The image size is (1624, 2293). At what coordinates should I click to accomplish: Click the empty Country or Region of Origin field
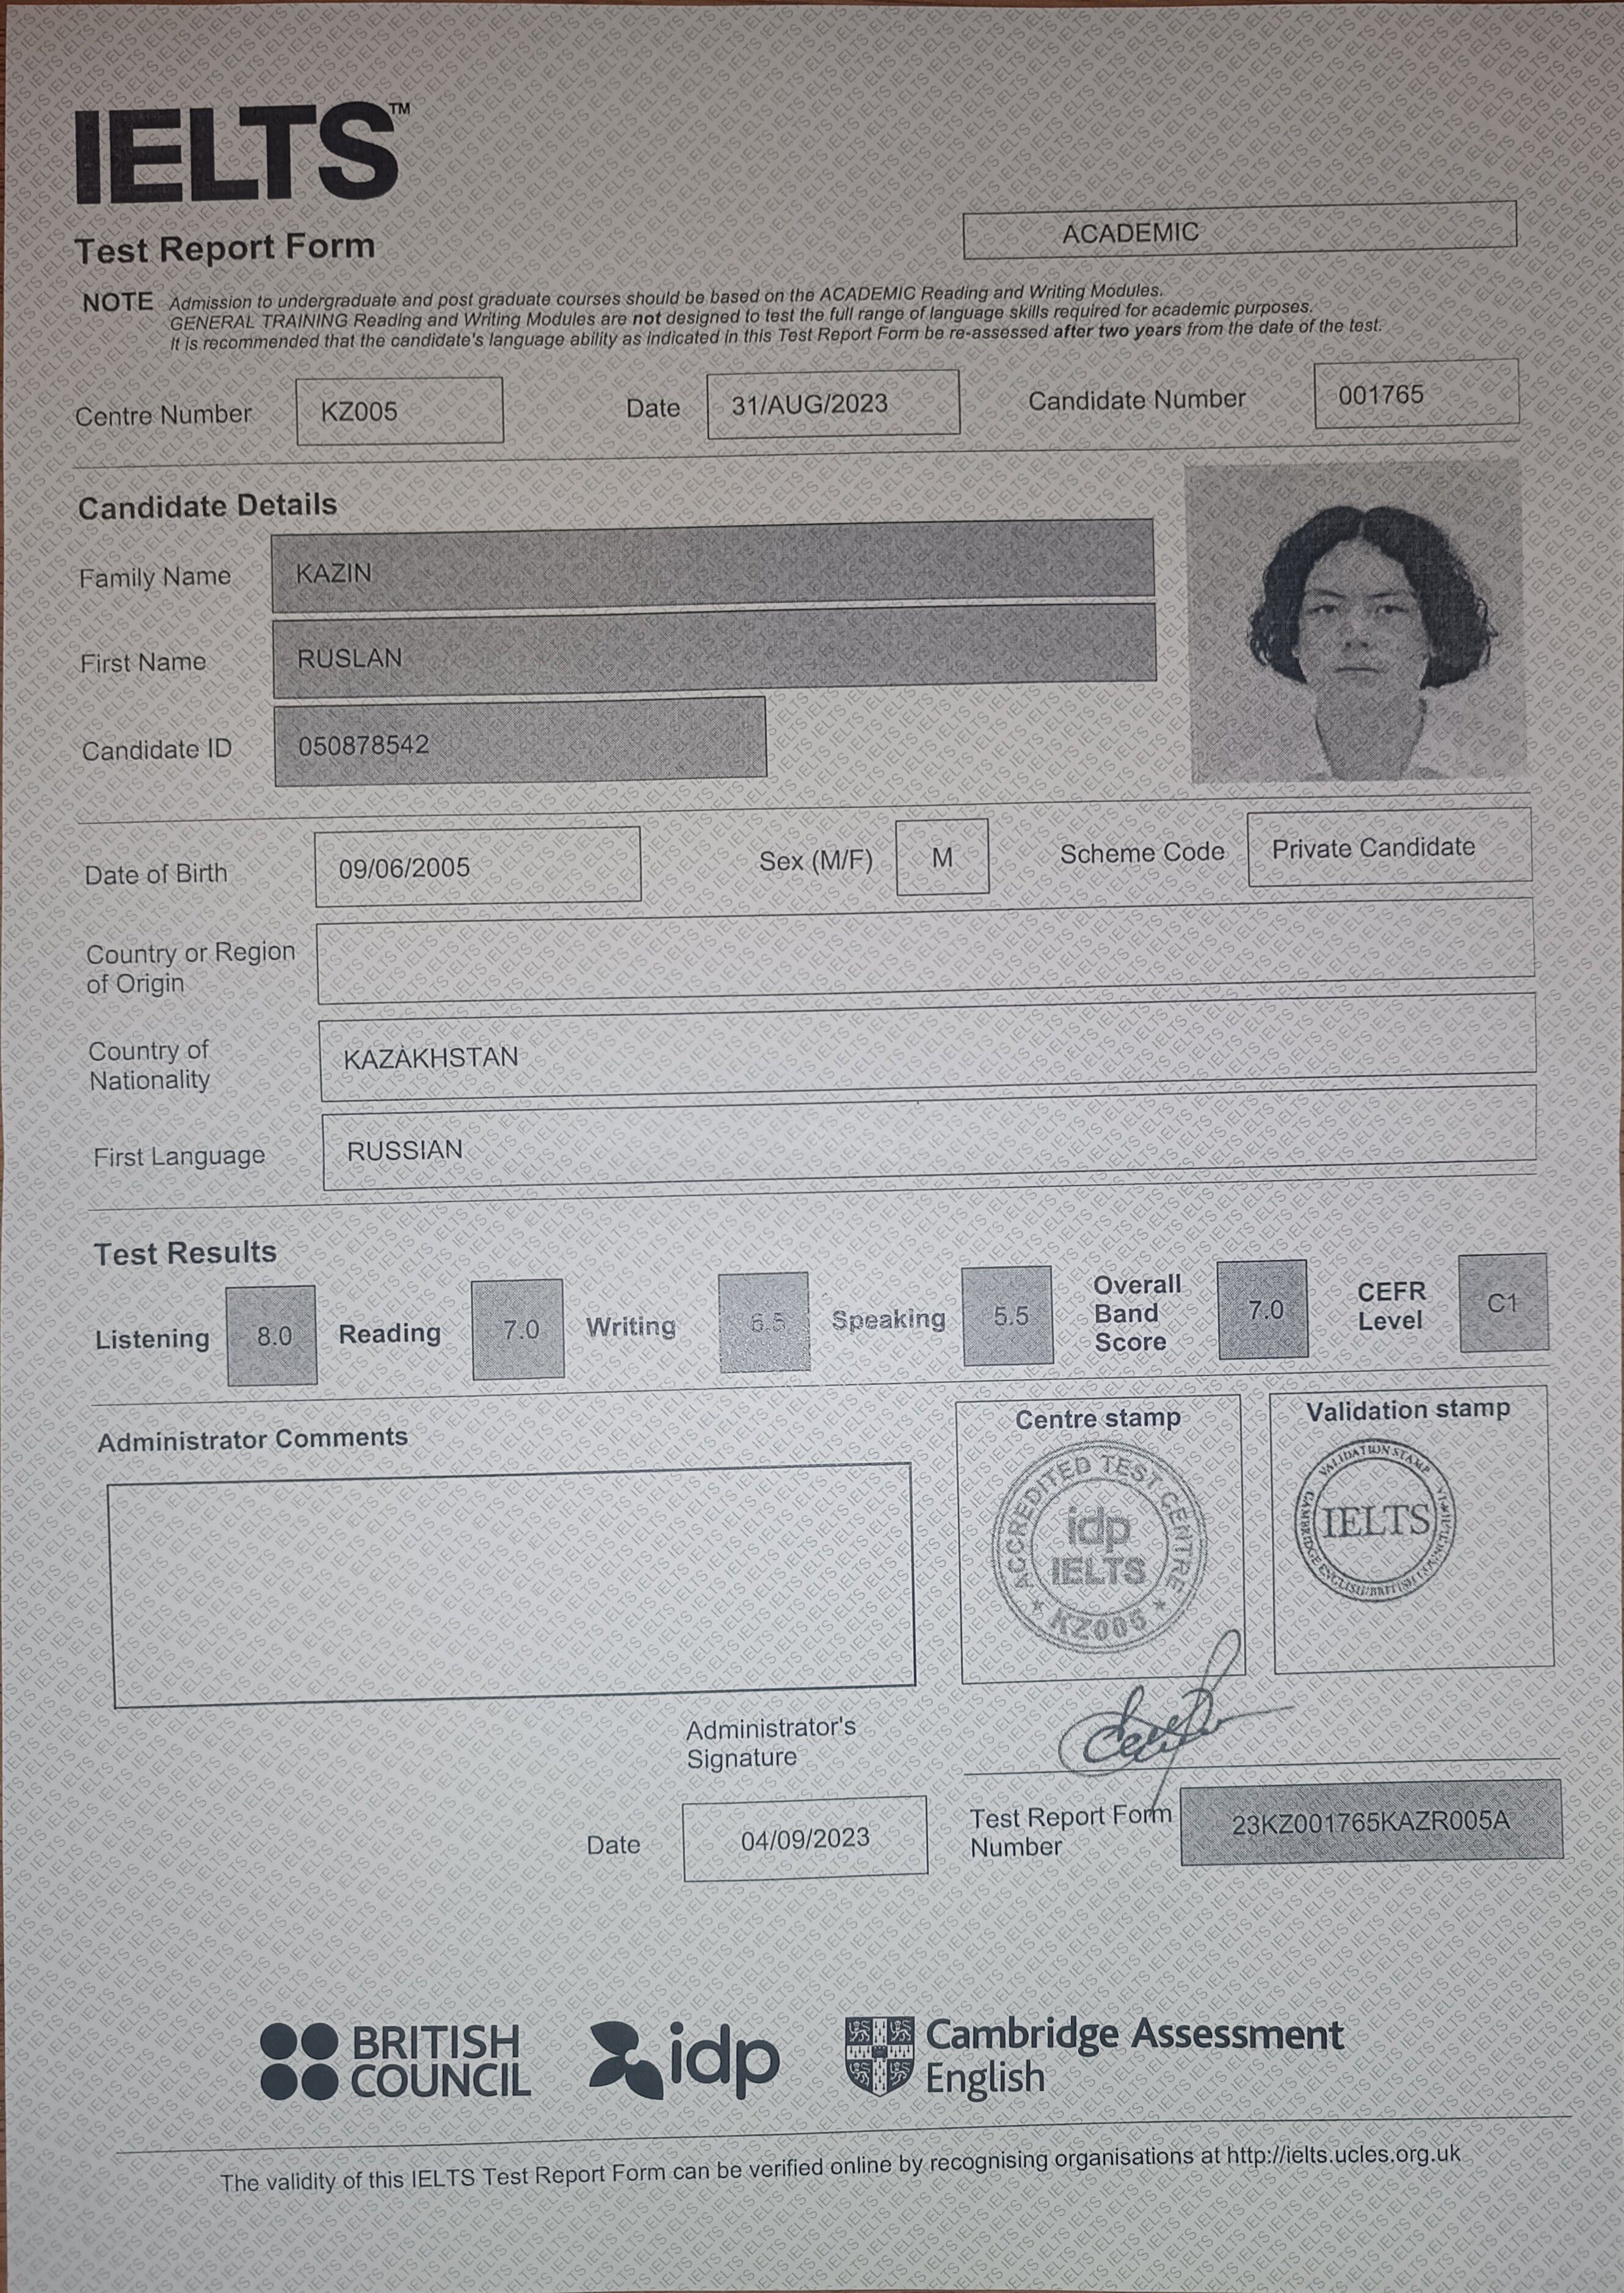coord(926,952)
